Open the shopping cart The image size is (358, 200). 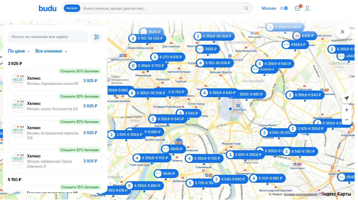click(x=297, y=8)
